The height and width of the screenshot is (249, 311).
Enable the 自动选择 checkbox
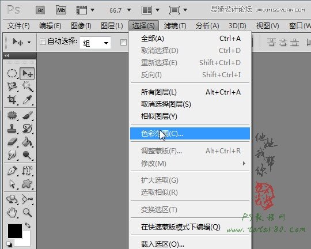pos(43,41)
